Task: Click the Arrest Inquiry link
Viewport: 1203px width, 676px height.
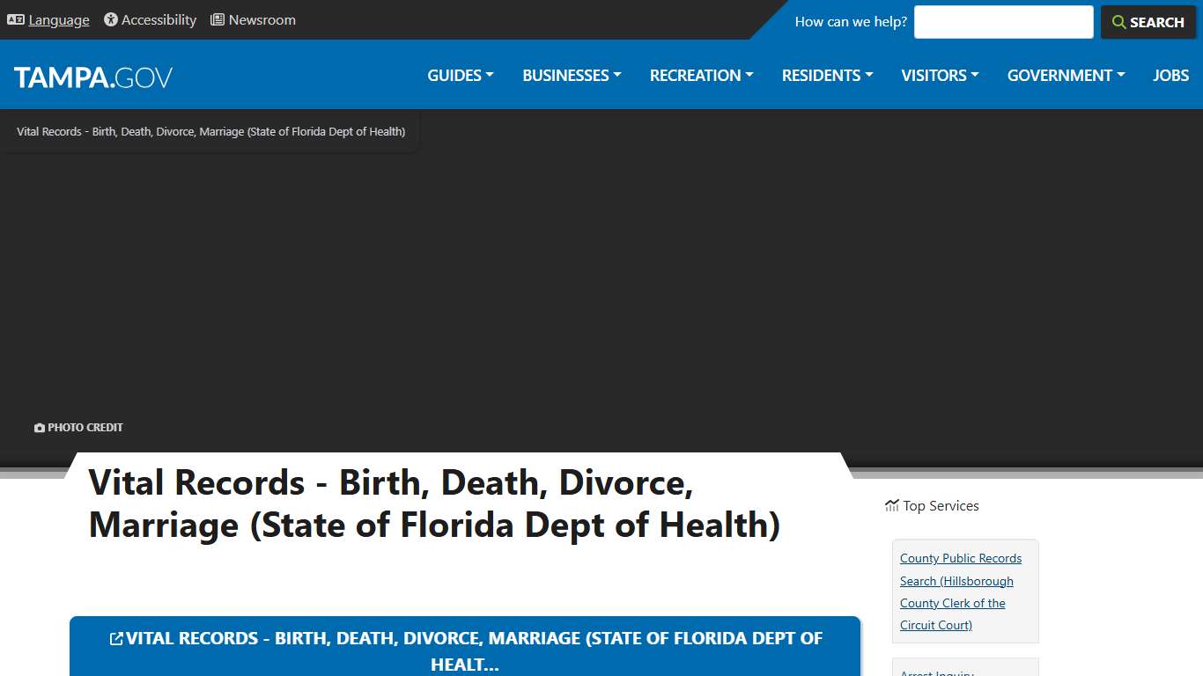Action: (936, 672)
